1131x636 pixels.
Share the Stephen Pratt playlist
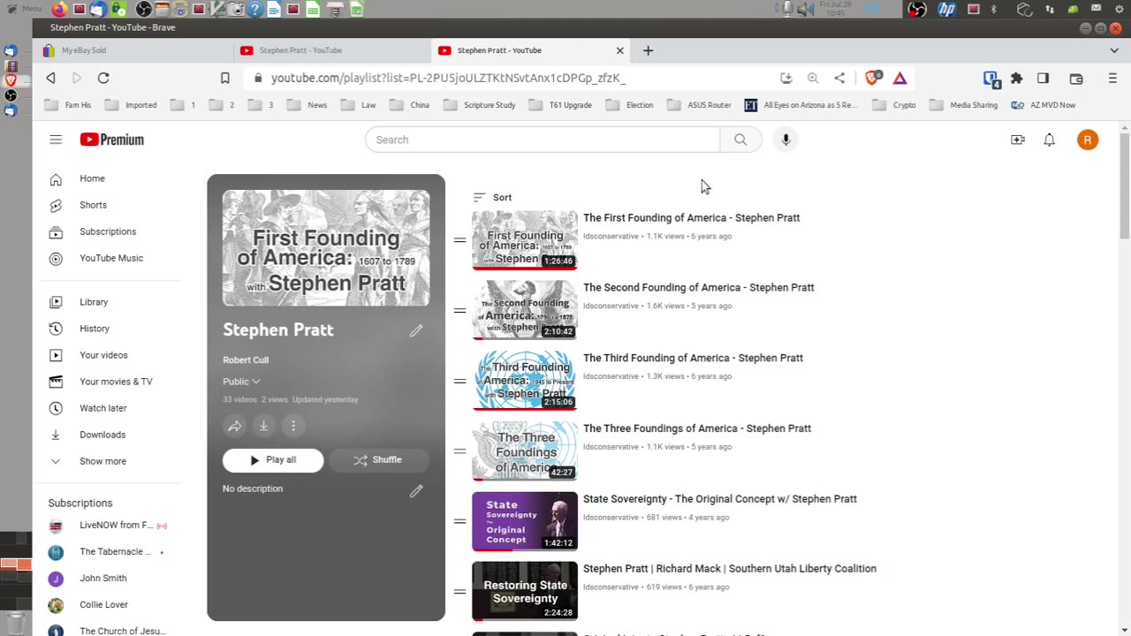pos(234,426)
